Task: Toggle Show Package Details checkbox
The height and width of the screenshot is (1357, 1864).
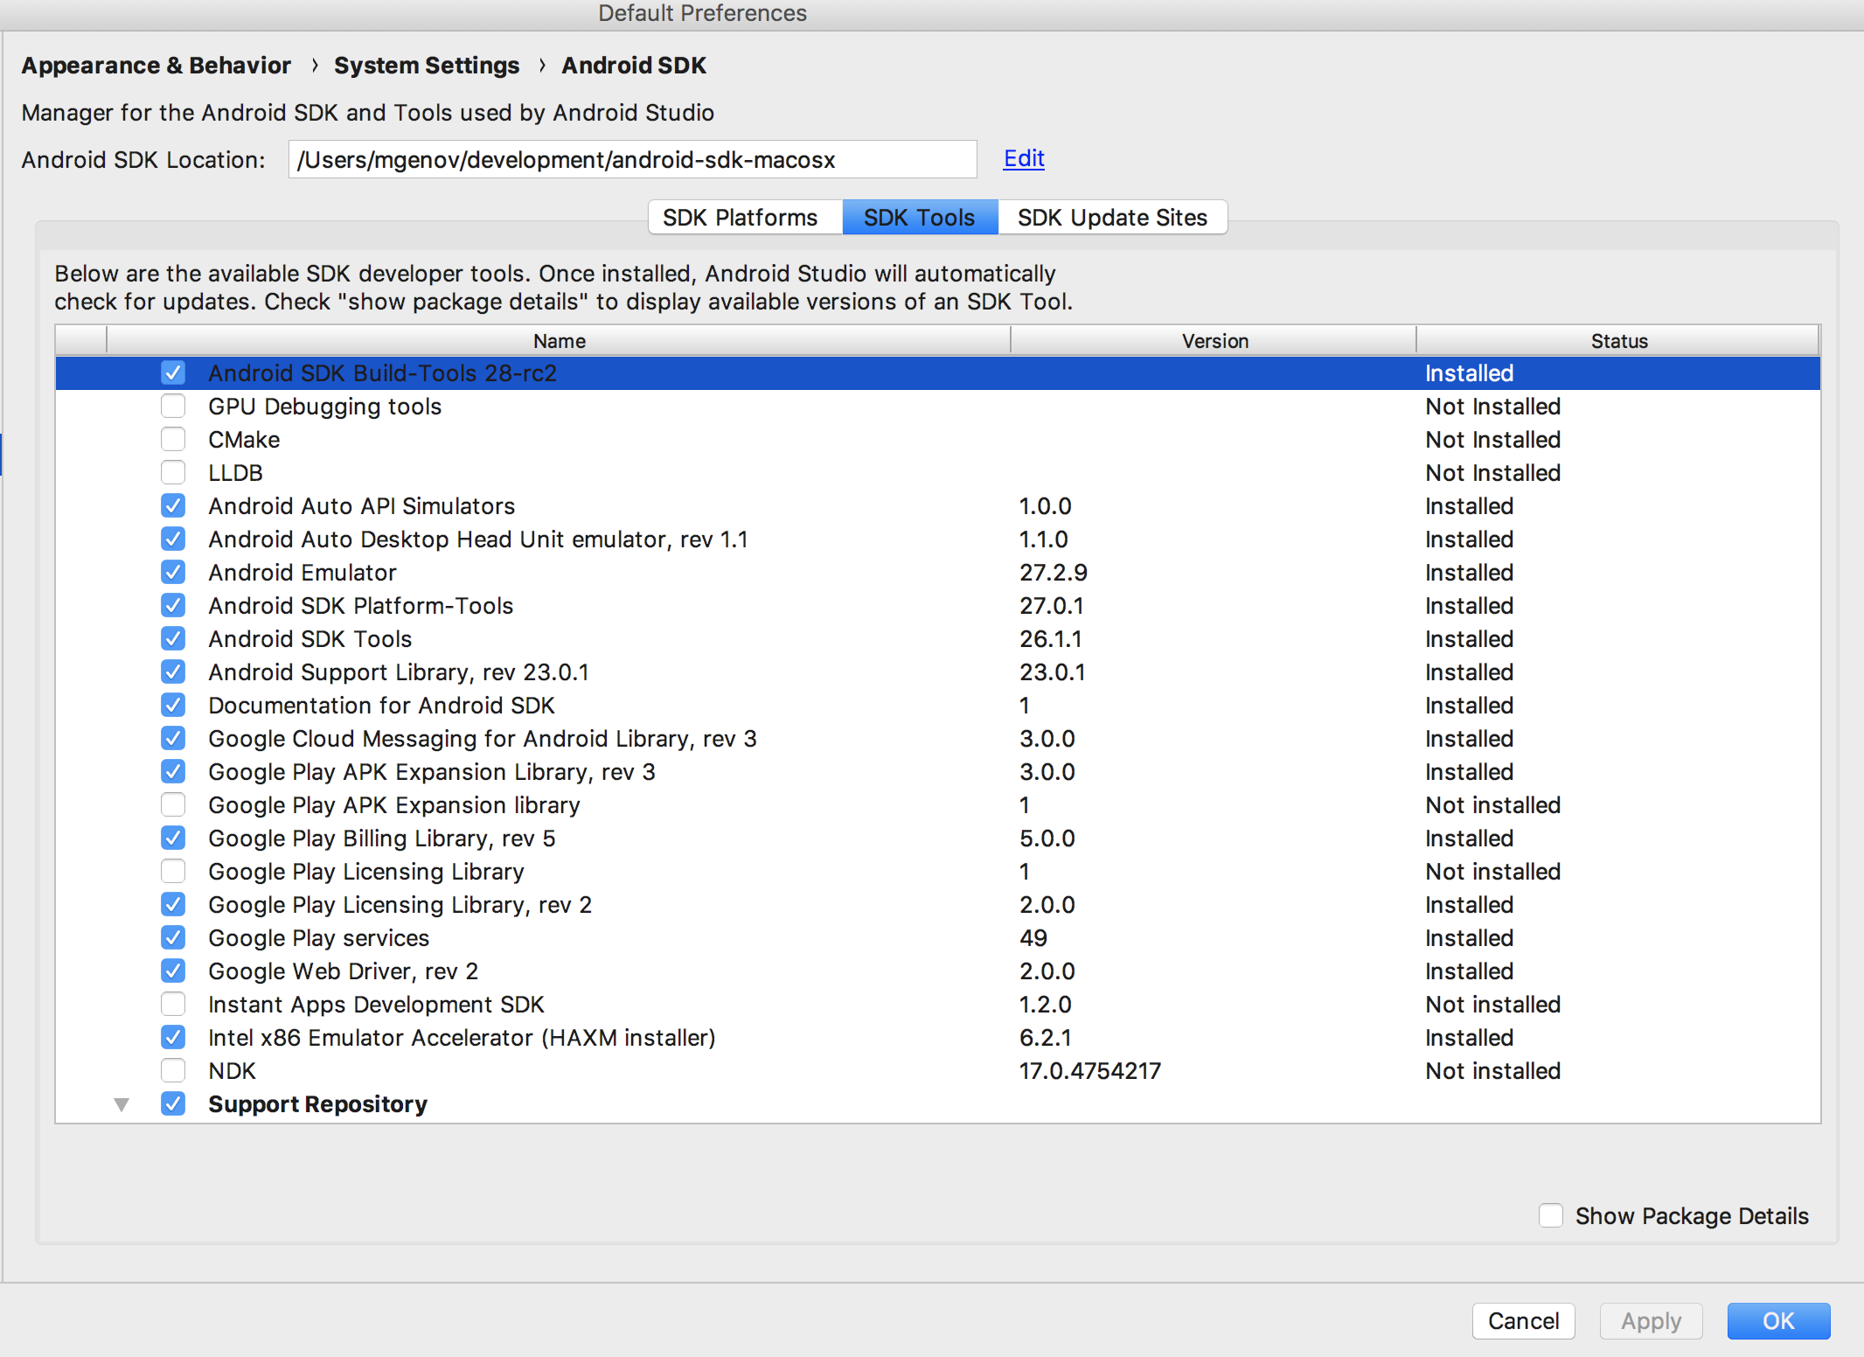Action: 1551,1216
